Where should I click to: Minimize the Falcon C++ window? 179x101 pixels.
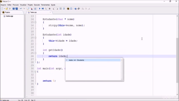pos(164,1)
